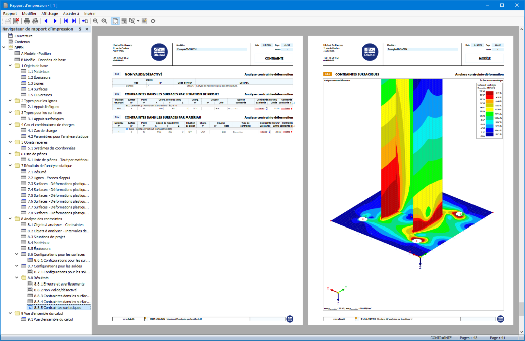Select Couverture in the navigator tree

(x=23, y=36)
